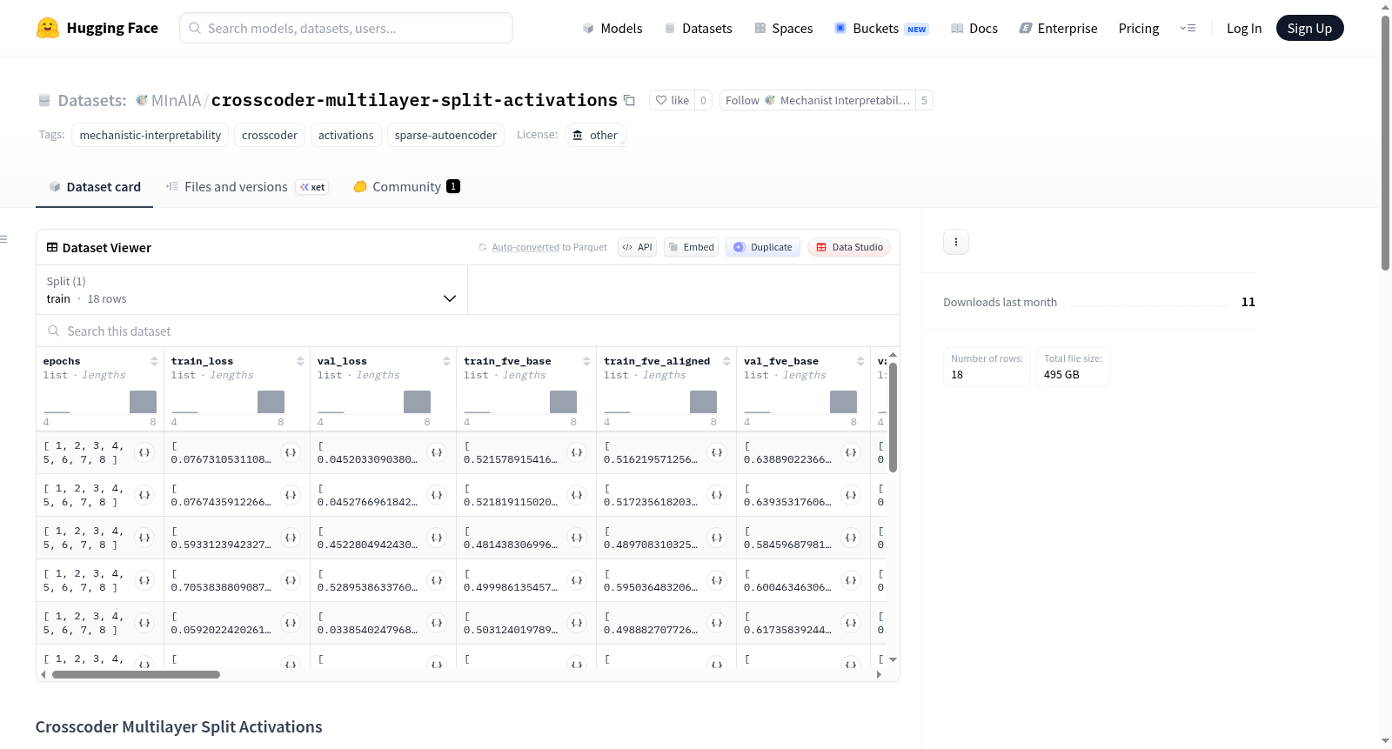The width and height of the screenshot is (1392, 749).
Task: Click the three-dot menu in the right sidebar
Action: click(x=956, y=242)
